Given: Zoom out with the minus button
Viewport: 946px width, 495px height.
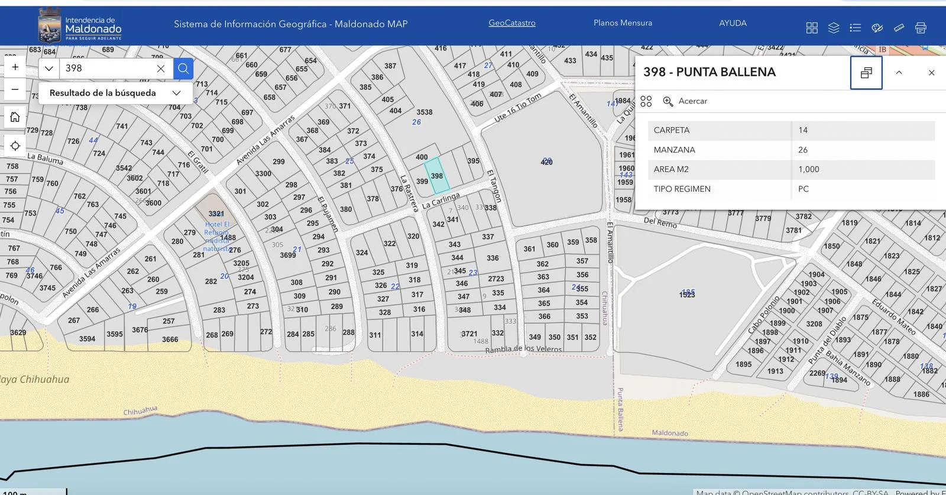Looking at the screenshot, I should (15, 89).
